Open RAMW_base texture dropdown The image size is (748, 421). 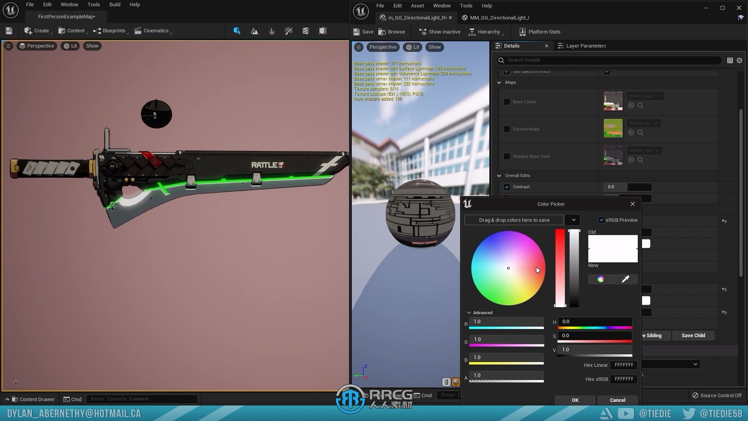[x=645, y=96]
